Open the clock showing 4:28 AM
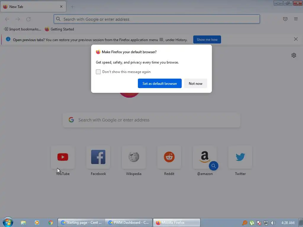Viewport: 303px width, 227px height. [x=288, y=223]
